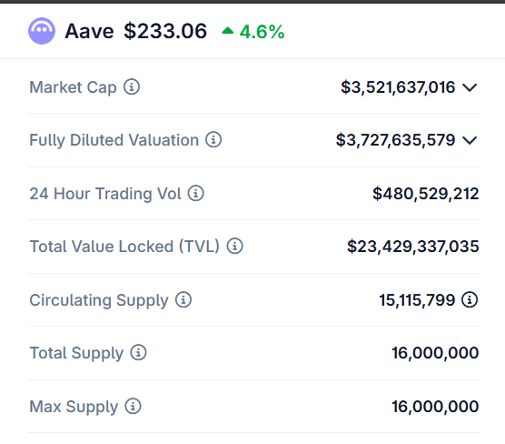Open the Market Cap info icon
The height and width of the screenshot is (444, 505).
[x=132, y=86]
